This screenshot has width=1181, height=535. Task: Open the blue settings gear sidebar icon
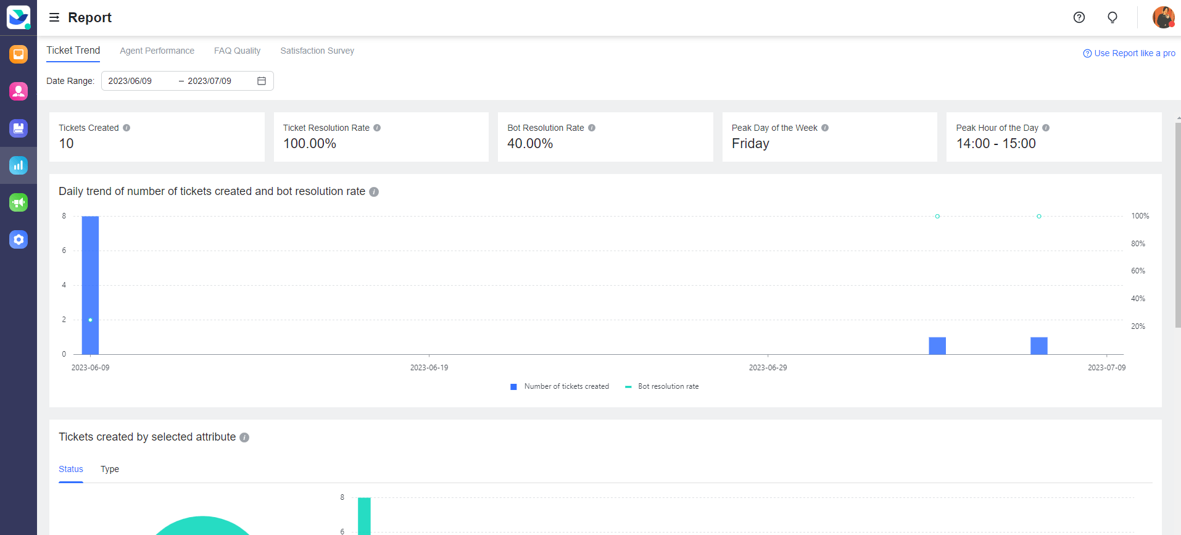point(19,239)
